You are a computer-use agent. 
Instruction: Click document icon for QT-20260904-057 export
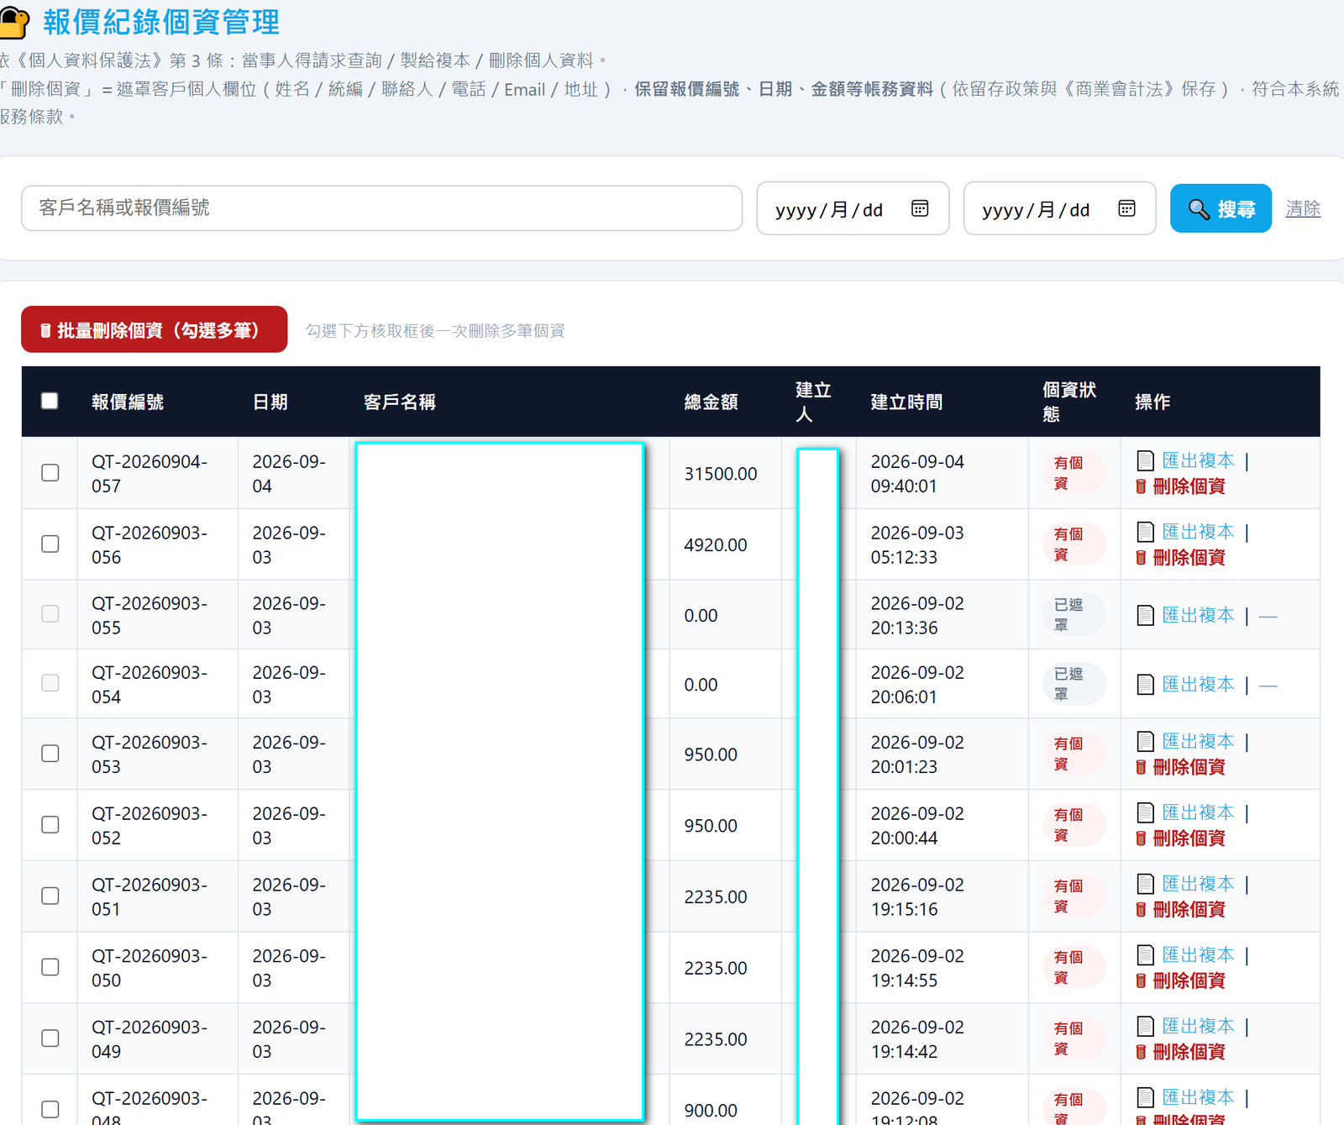1145,460
